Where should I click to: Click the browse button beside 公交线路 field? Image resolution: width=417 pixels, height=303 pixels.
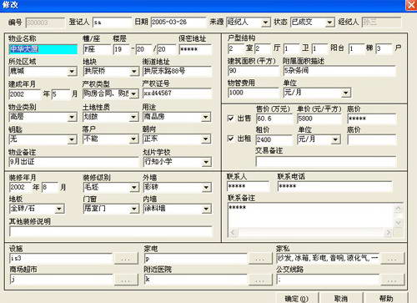click(x=392, y=280)
